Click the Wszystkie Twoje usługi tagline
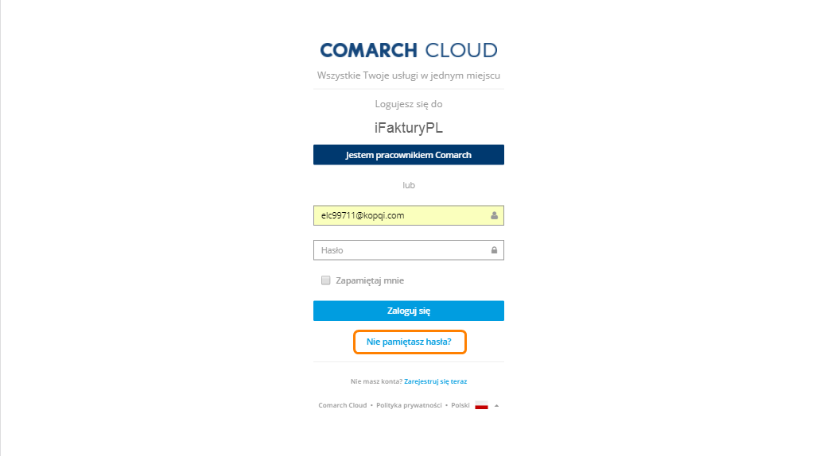The width and height of the screenshot is (816, 456). click(x=409, y=75)
